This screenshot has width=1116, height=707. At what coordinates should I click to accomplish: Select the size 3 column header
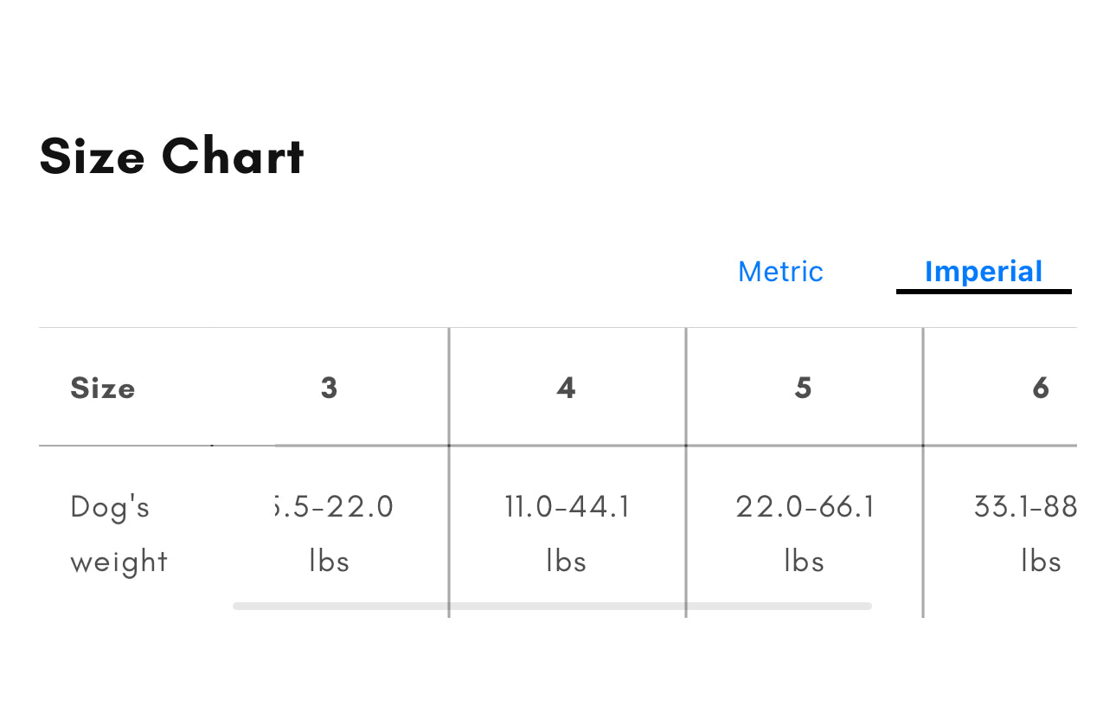[329, 388]
